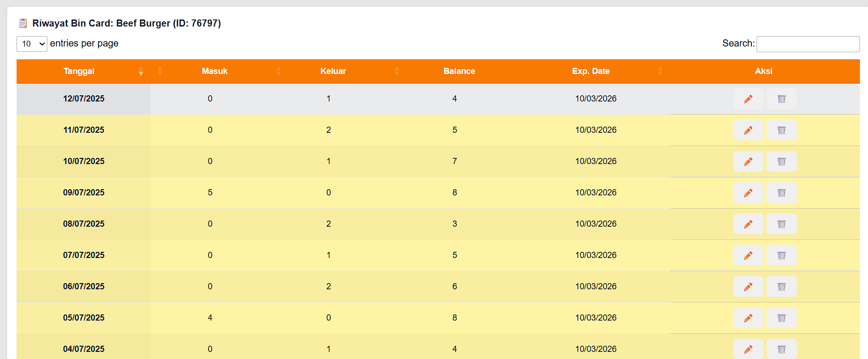The width and height of the screenshot is (868, 359).
Task: Sort table by Exp. Date column
Action: (591, 71)
